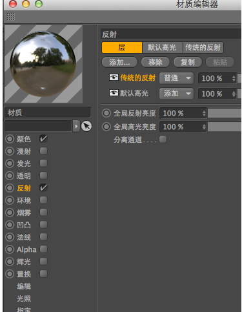Click 全局反射亮度 animation circle button
242x312 pixels.
106,113
